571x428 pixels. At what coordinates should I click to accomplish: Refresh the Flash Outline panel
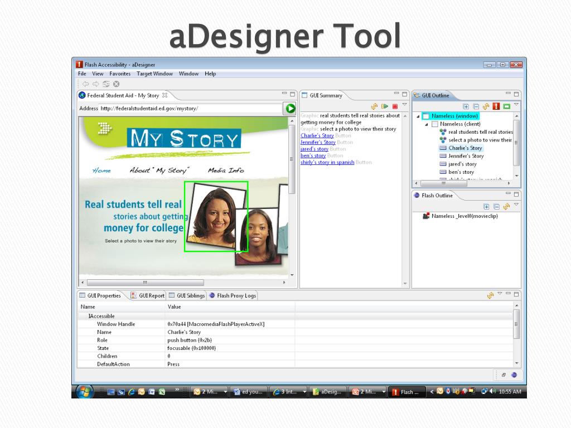(506, 206)
